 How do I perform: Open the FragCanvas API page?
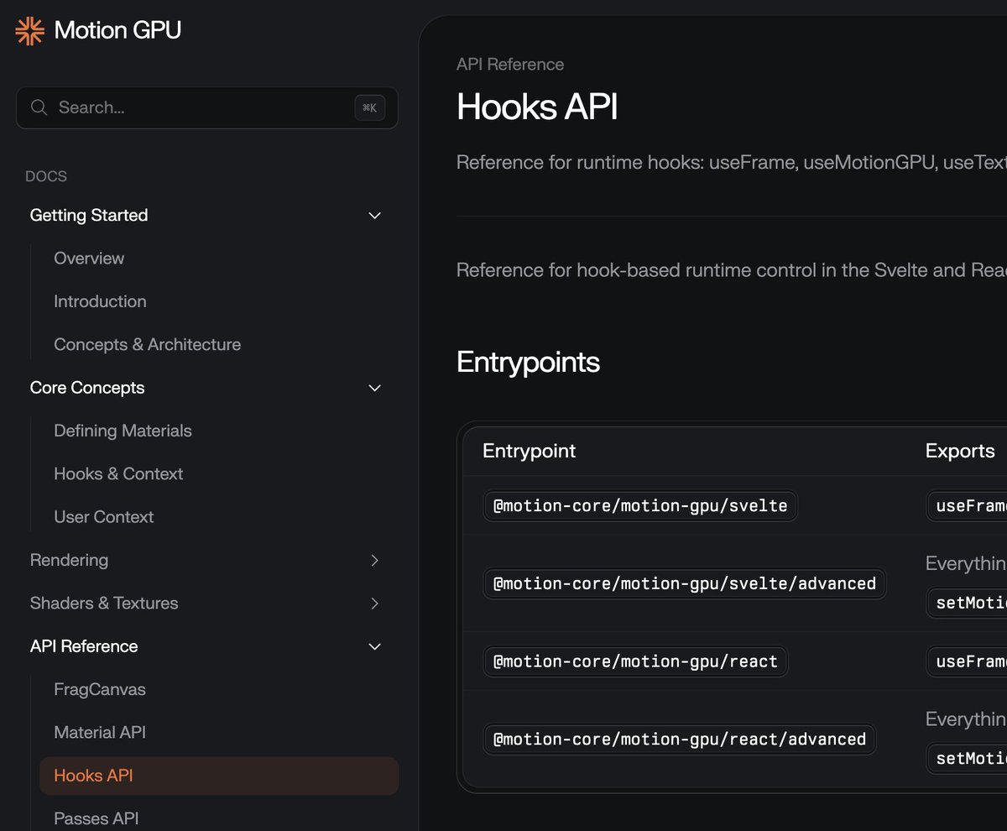pyautogui.click(x=99, y=689)
